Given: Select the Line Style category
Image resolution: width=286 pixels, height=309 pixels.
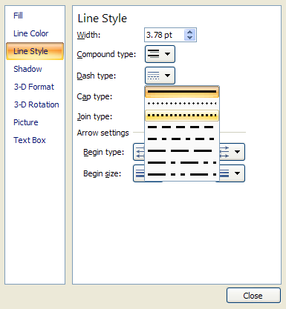Looking at the screenshot, I should [35, 51].
